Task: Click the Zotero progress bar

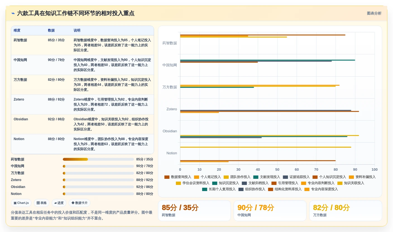Action: [x=98, y=180]
